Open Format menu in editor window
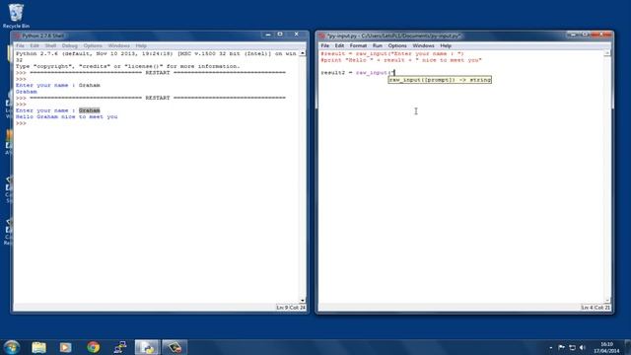 (358, 46)
